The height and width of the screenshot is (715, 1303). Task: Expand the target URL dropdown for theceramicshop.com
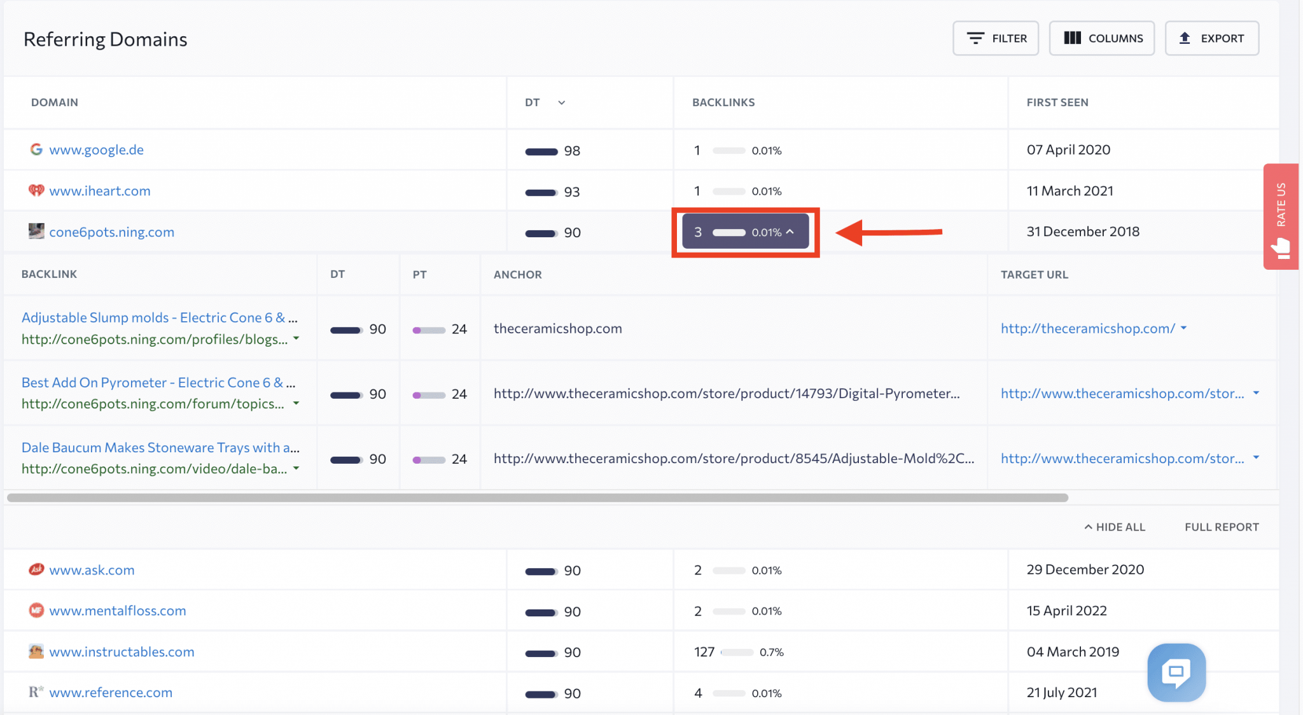click(1184, 328)
